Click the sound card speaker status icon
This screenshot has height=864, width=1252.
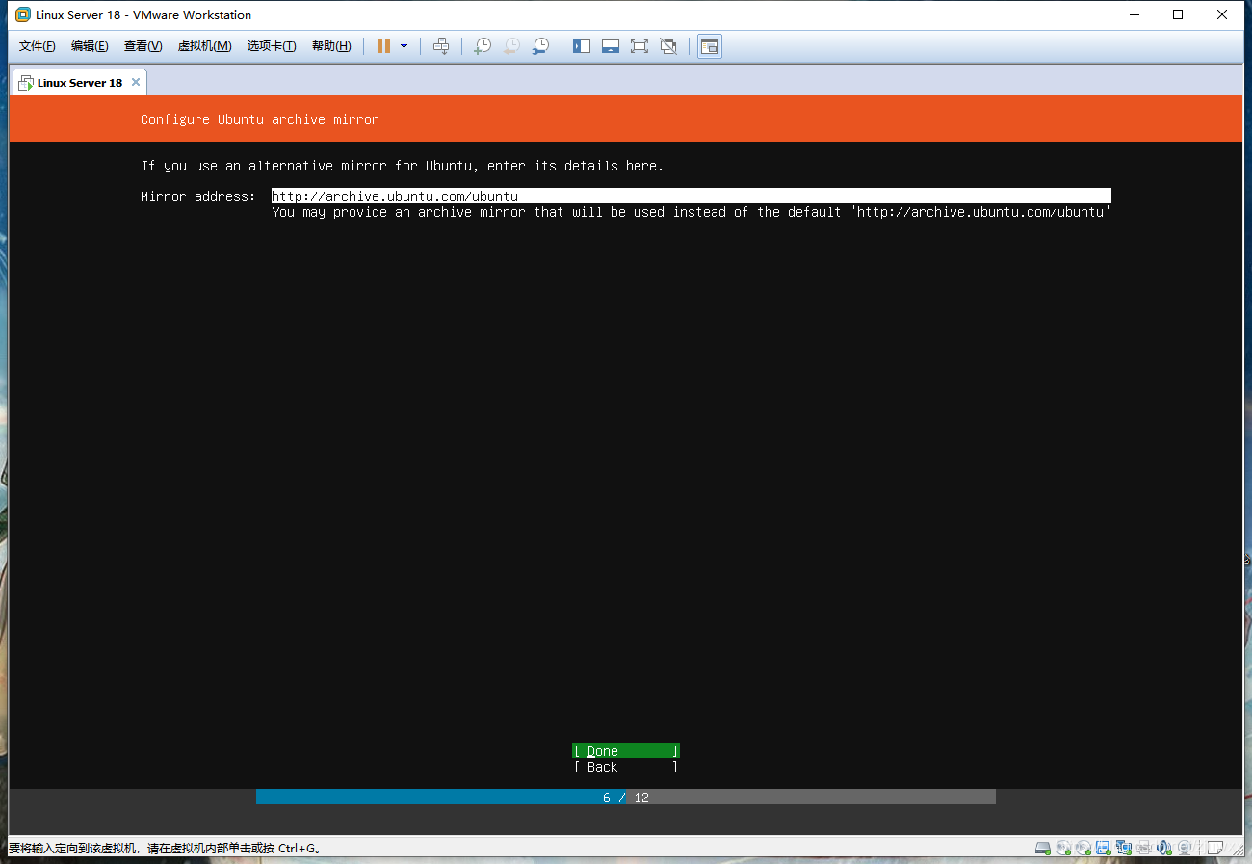[x=1163, y=848]
